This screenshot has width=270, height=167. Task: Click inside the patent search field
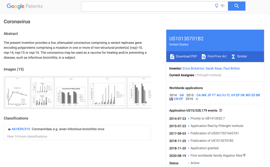(x=148, y=6)
